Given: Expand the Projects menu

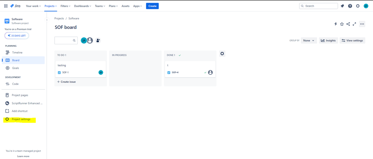Looking at the screenshot, I should coord(51,6).
